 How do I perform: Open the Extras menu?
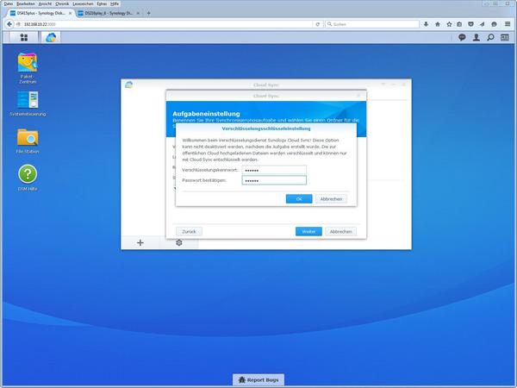102,3
